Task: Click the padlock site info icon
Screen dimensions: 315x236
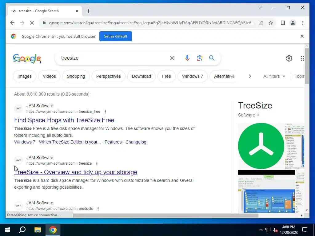Action: click(44, 23)
